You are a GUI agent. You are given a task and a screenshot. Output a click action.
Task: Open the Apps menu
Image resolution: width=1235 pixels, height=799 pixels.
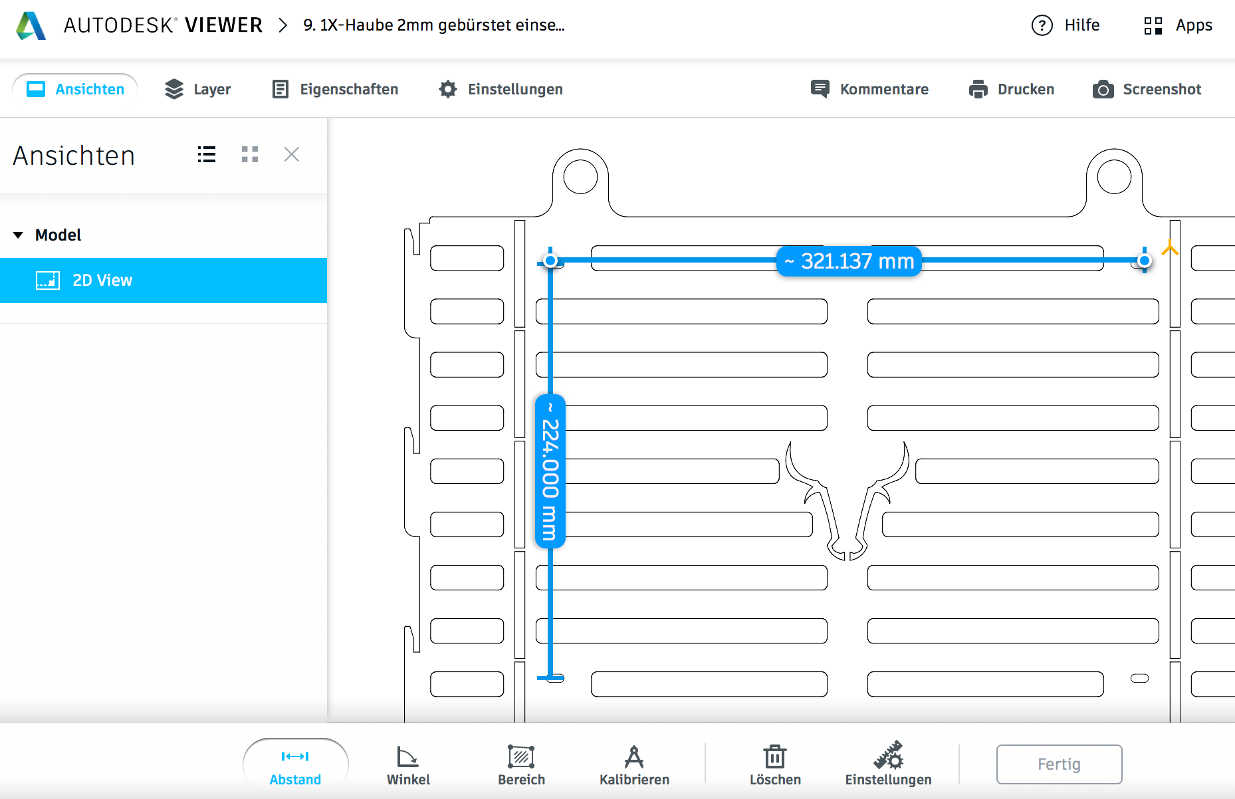[x=1178, y=25]
